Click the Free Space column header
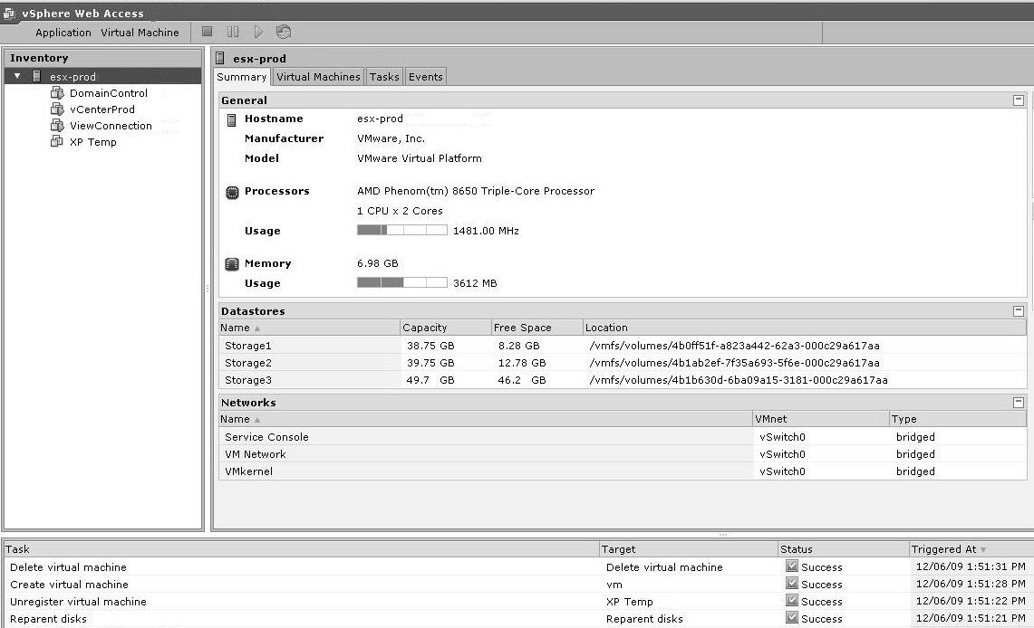Viewport: 1034px width, 628px height. tap(536, 328)
